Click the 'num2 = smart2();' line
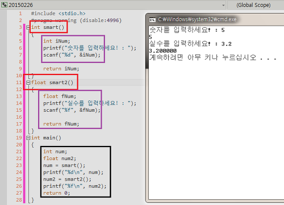Screen dimensions: 284x205 pos(67,179)
